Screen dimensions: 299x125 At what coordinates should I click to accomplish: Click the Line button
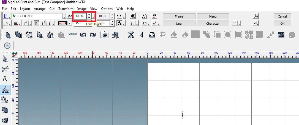(x=179, y=24)
